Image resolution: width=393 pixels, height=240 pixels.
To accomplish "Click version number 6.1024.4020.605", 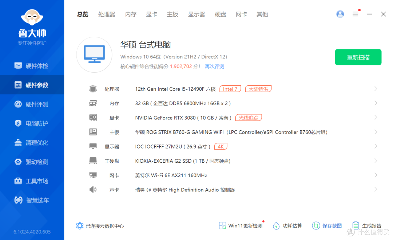I will (x=32, y=232).
